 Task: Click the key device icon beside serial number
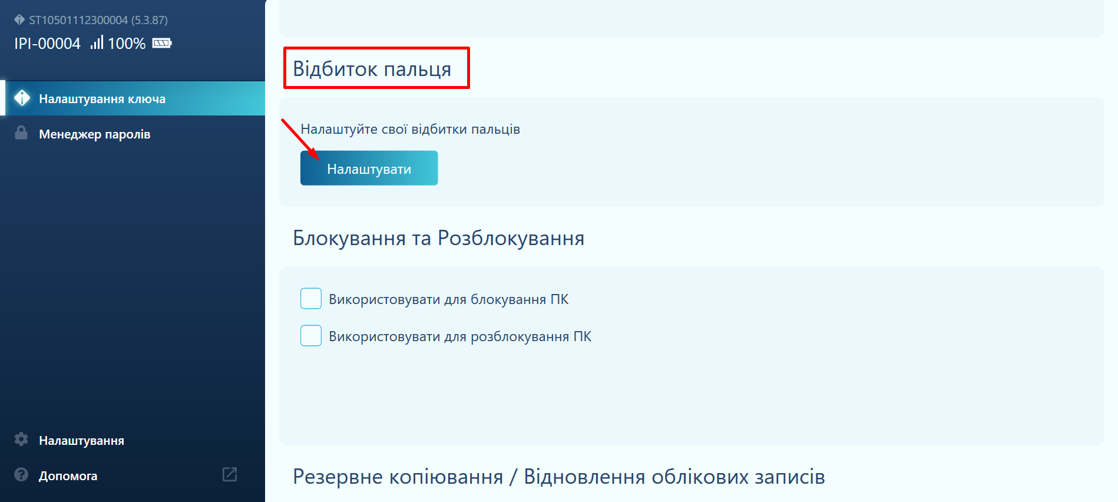click(19, 20)
